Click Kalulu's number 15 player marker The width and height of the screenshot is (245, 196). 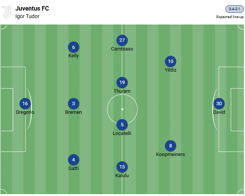click(122, 167)
